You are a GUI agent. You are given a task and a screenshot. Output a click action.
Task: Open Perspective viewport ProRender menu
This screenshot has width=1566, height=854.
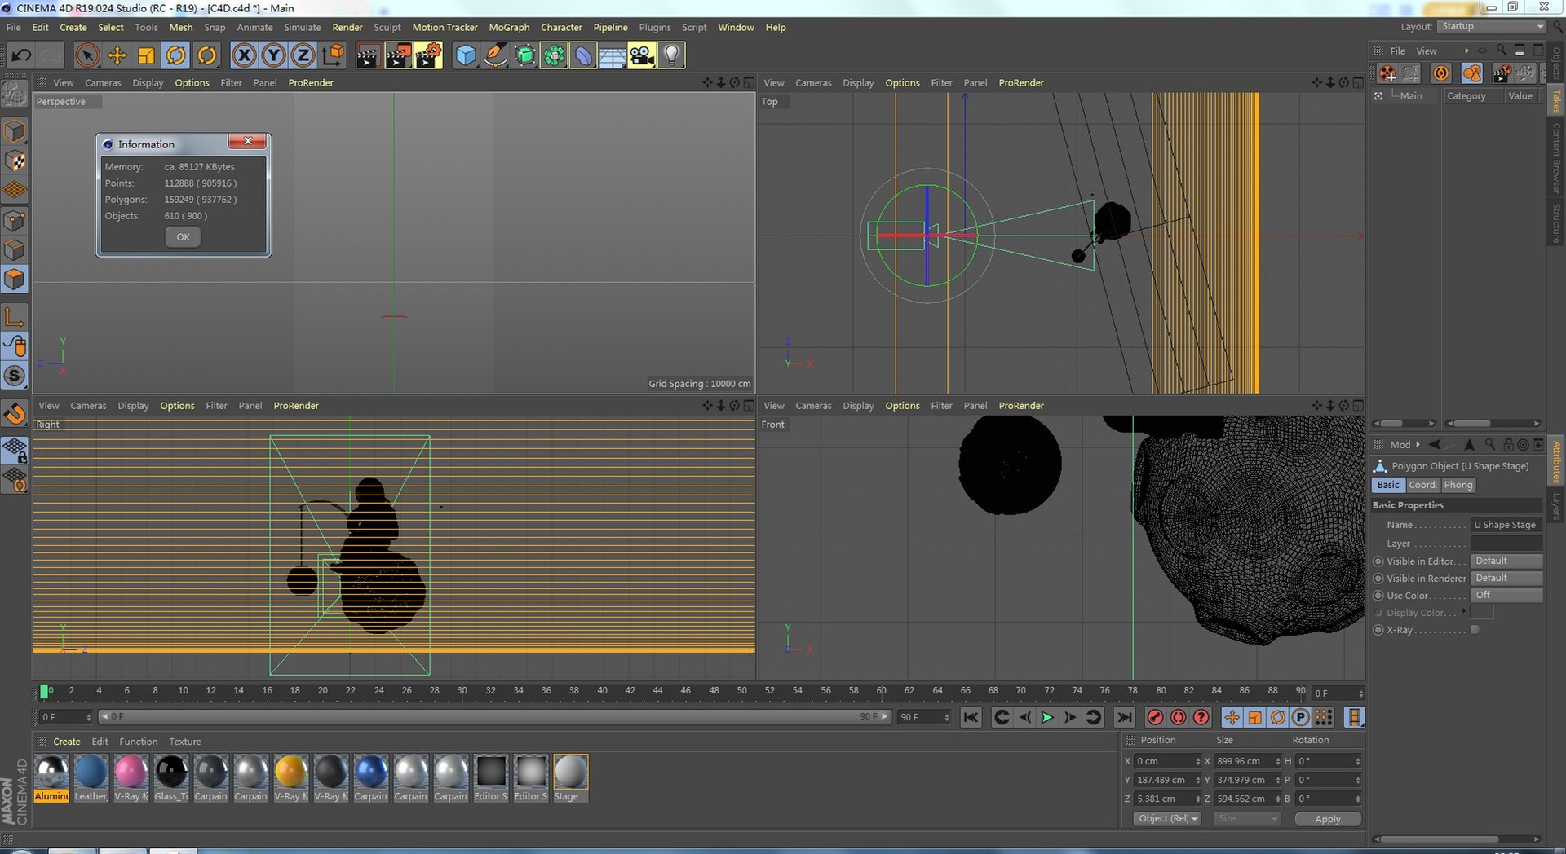311,82
